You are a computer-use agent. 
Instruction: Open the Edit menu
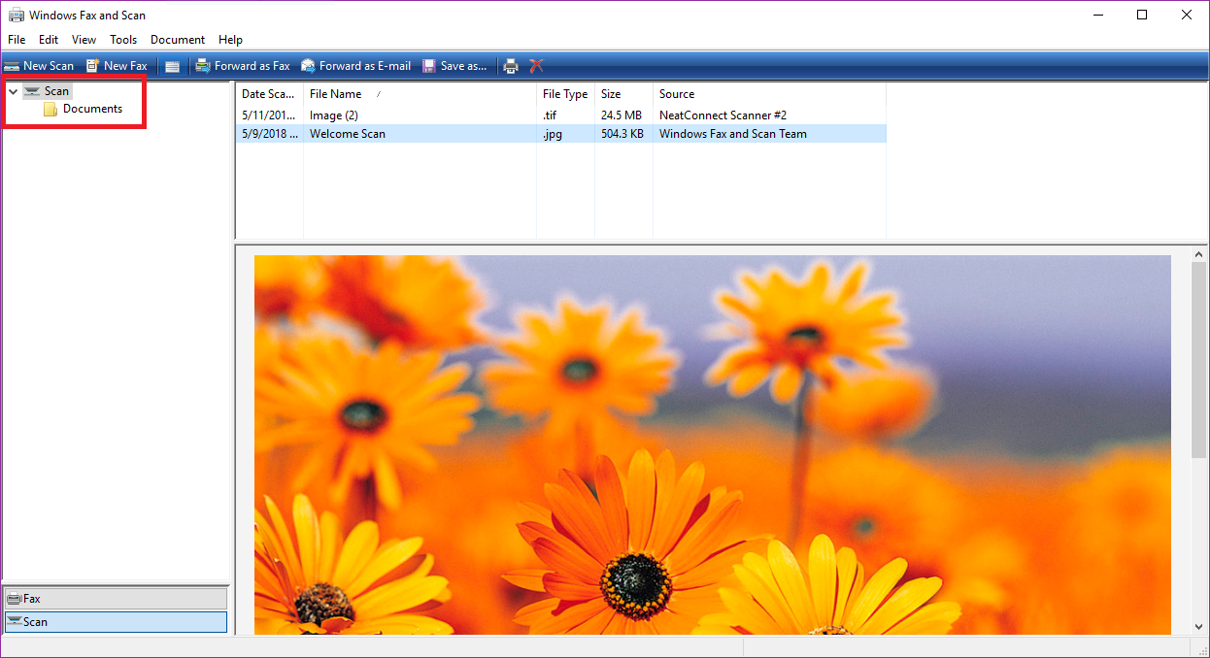(49, 40)
